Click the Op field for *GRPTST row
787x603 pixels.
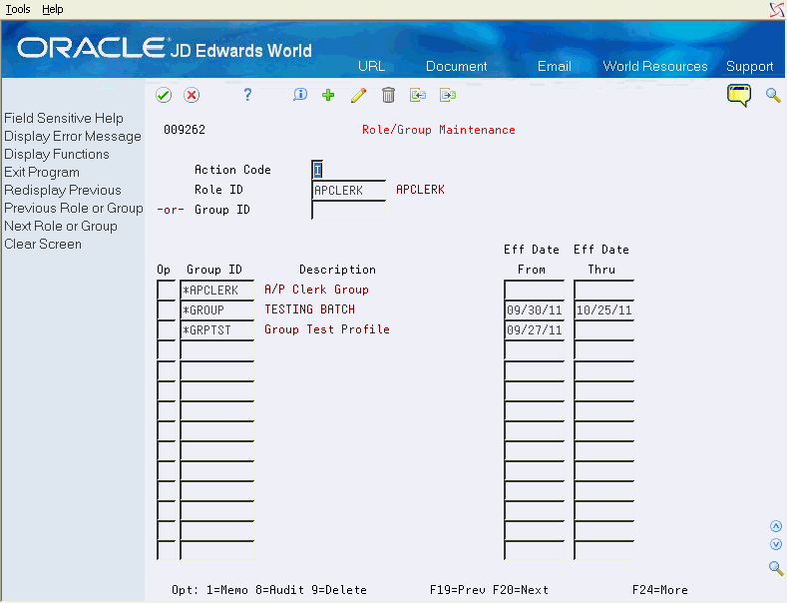pos(167,330)
